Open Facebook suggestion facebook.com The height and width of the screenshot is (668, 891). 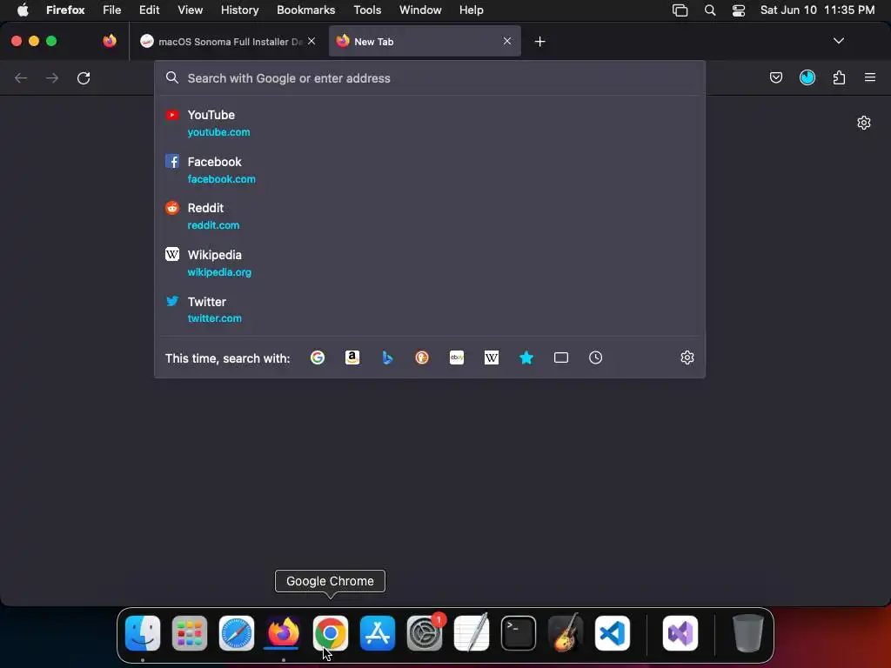click(430, 170)
